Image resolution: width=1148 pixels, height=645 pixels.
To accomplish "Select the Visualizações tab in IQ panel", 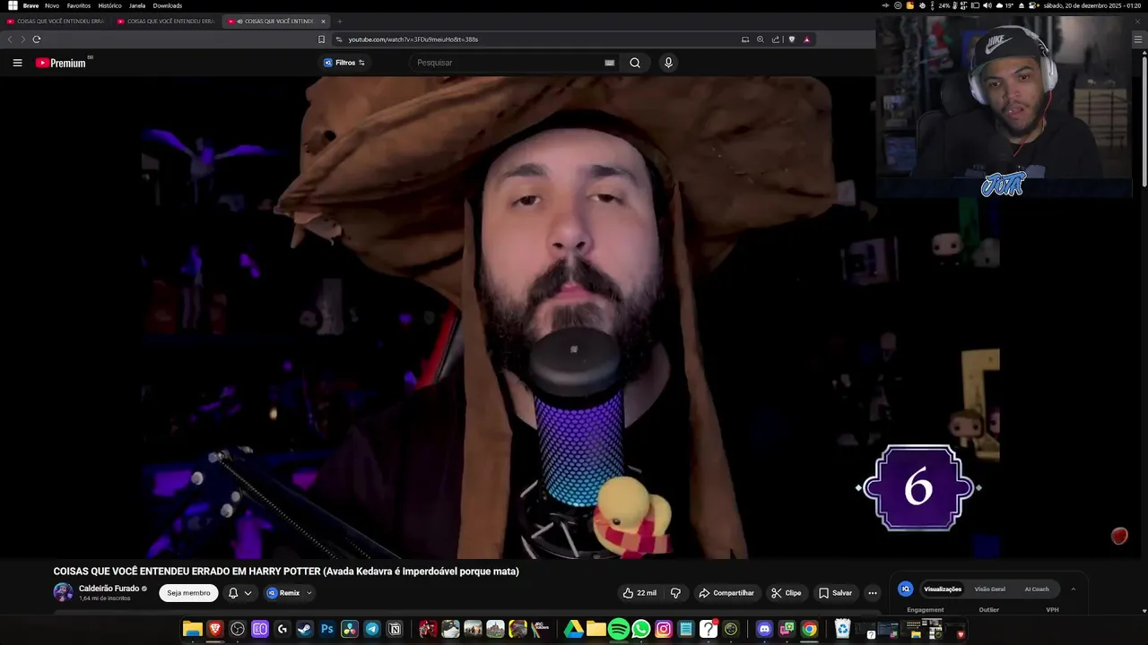I will click(x=943, y=589).
